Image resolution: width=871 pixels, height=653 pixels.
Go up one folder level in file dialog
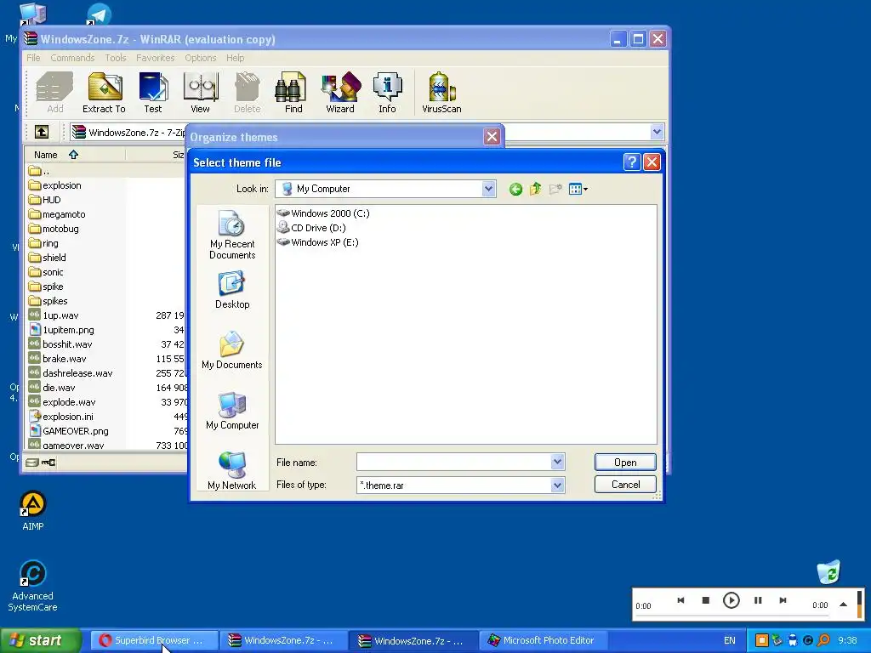tap(536, 190)
